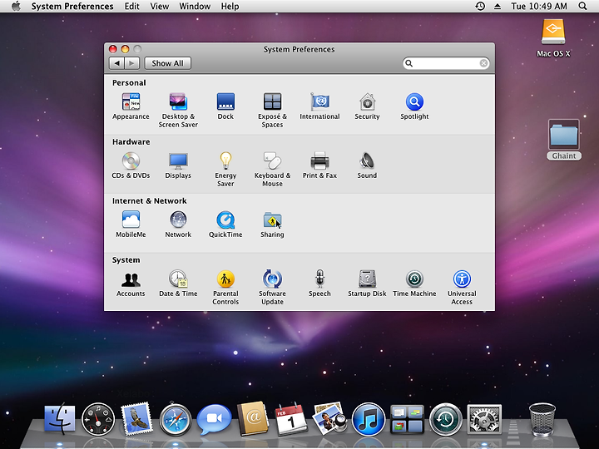Open Energy Saver preferences
The width and height of the screenshot is (599, 449).
pos(225,169)
